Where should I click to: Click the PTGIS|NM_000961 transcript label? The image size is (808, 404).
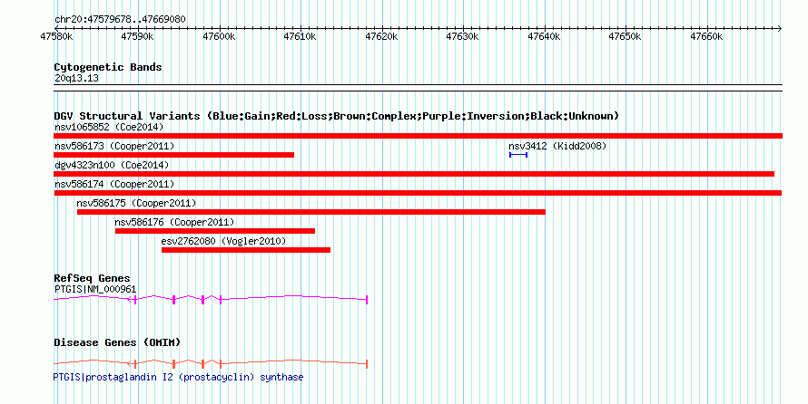coord(95,289)
